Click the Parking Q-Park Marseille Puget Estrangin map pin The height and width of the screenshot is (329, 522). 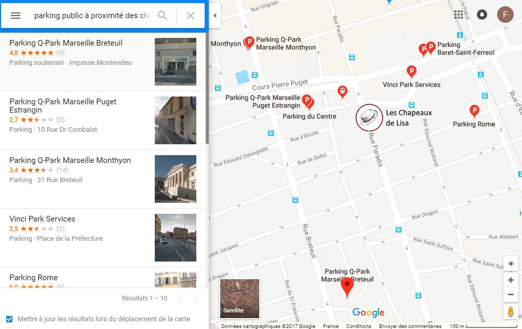[306, 101]
